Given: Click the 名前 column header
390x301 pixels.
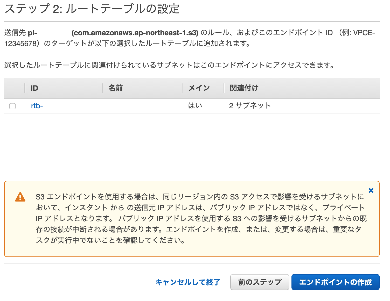Looking at the screenshot, I should point(115,88).
